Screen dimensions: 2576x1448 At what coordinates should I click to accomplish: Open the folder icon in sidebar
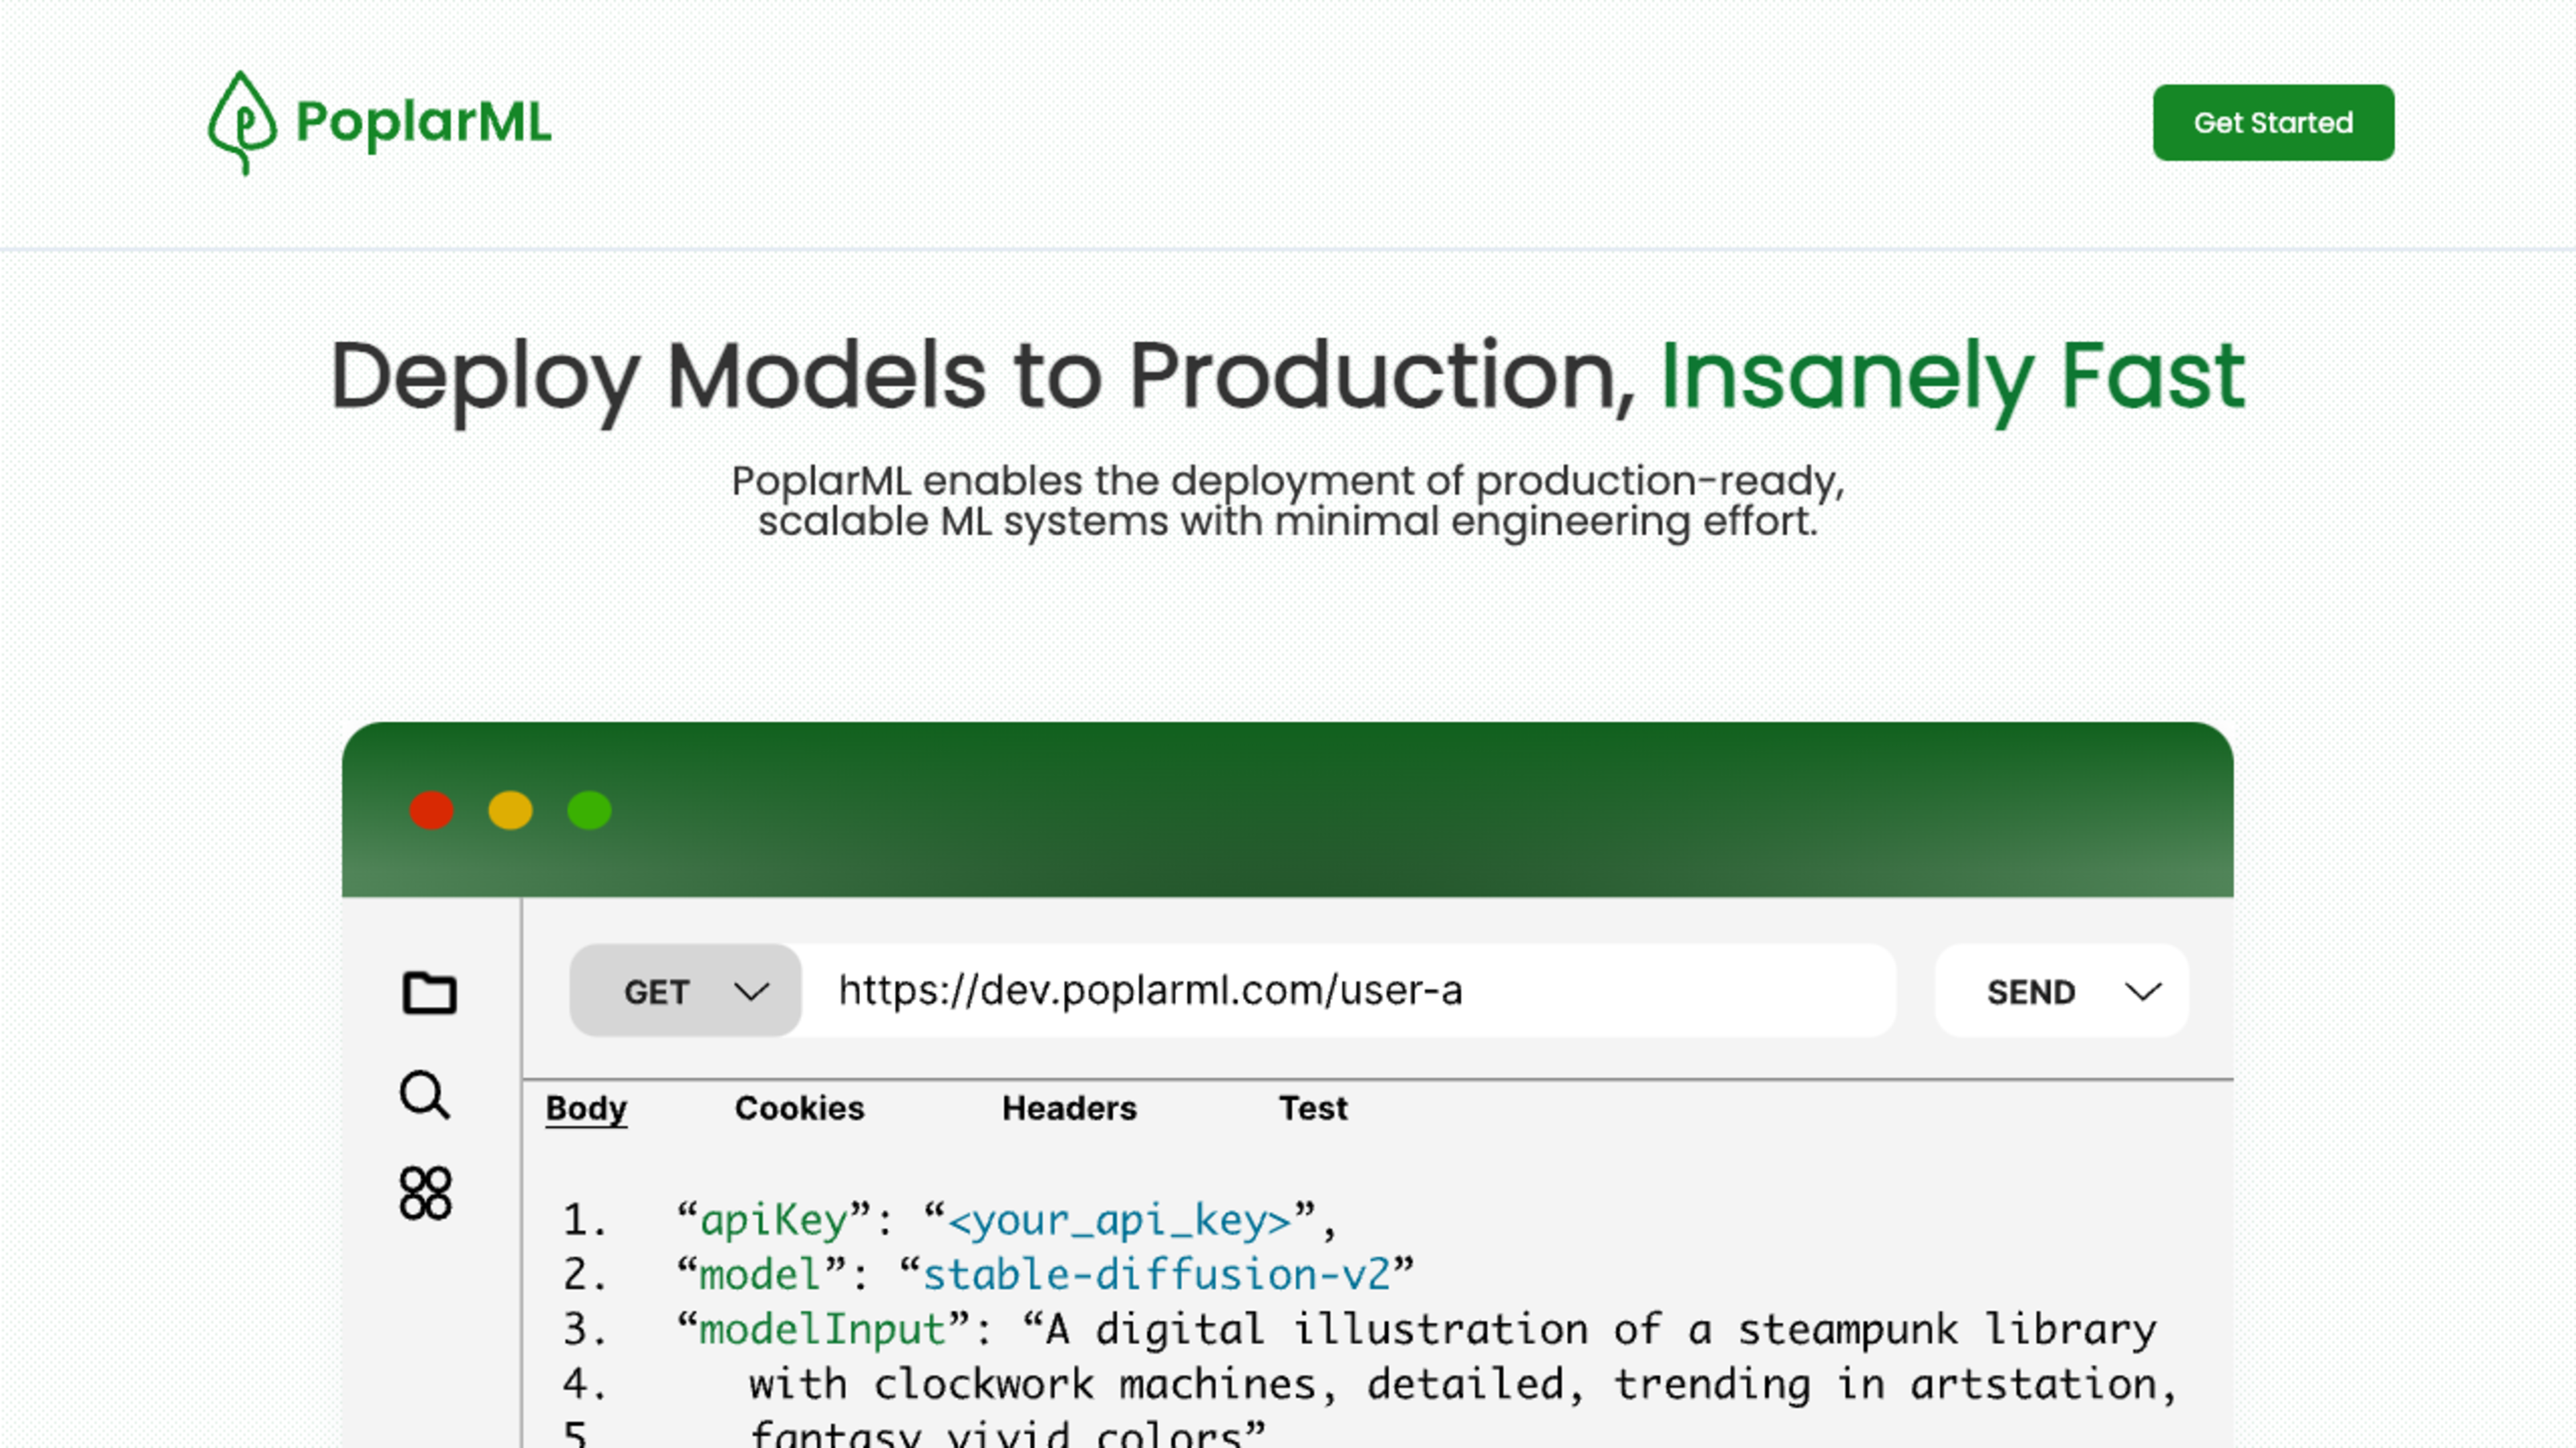pyautogui.click(x=429, y=992)
